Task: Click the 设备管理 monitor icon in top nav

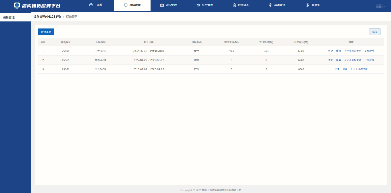Action: (x=126, y=5)
